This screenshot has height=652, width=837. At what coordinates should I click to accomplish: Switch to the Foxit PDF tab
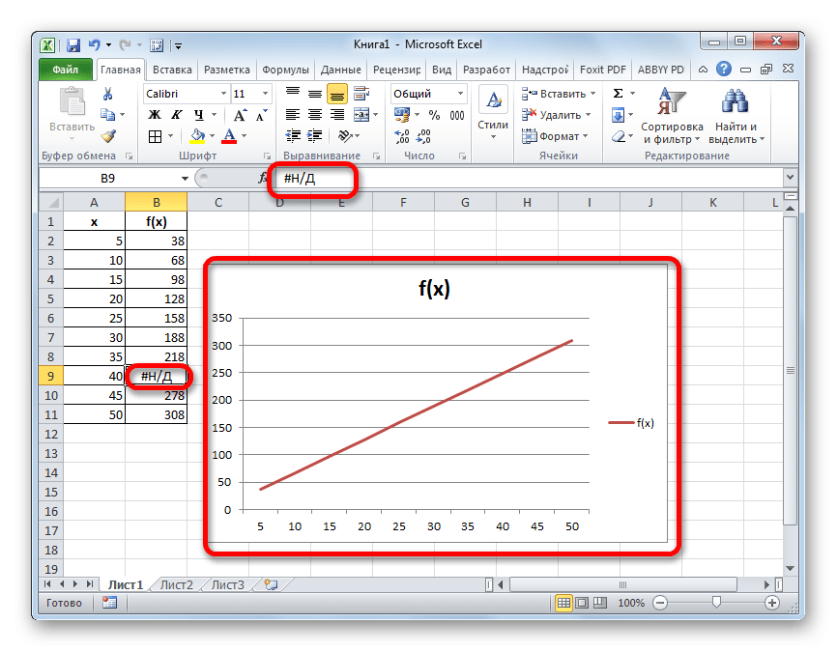coord(603,70)
